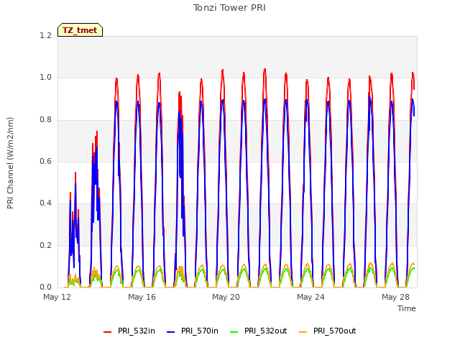Click the May 24 x-axis label
Image resolution: width=460 pixels, height=345 pixels.
tap(311, 297)
